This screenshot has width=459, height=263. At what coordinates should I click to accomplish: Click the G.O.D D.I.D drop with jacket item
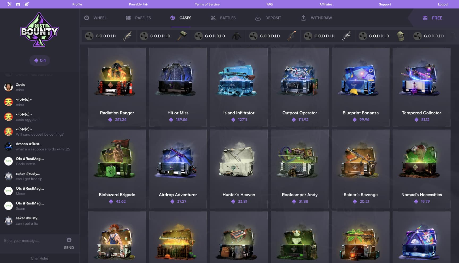click(x=218, y=36)
